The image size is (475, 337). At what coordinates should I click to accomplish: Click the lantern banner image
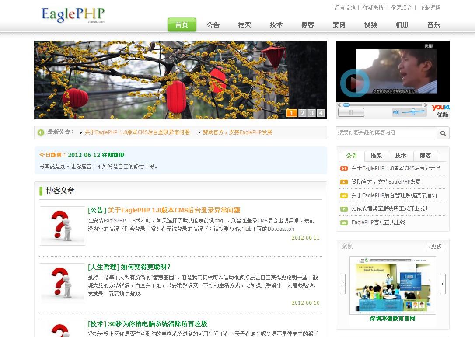click(181, 80)
